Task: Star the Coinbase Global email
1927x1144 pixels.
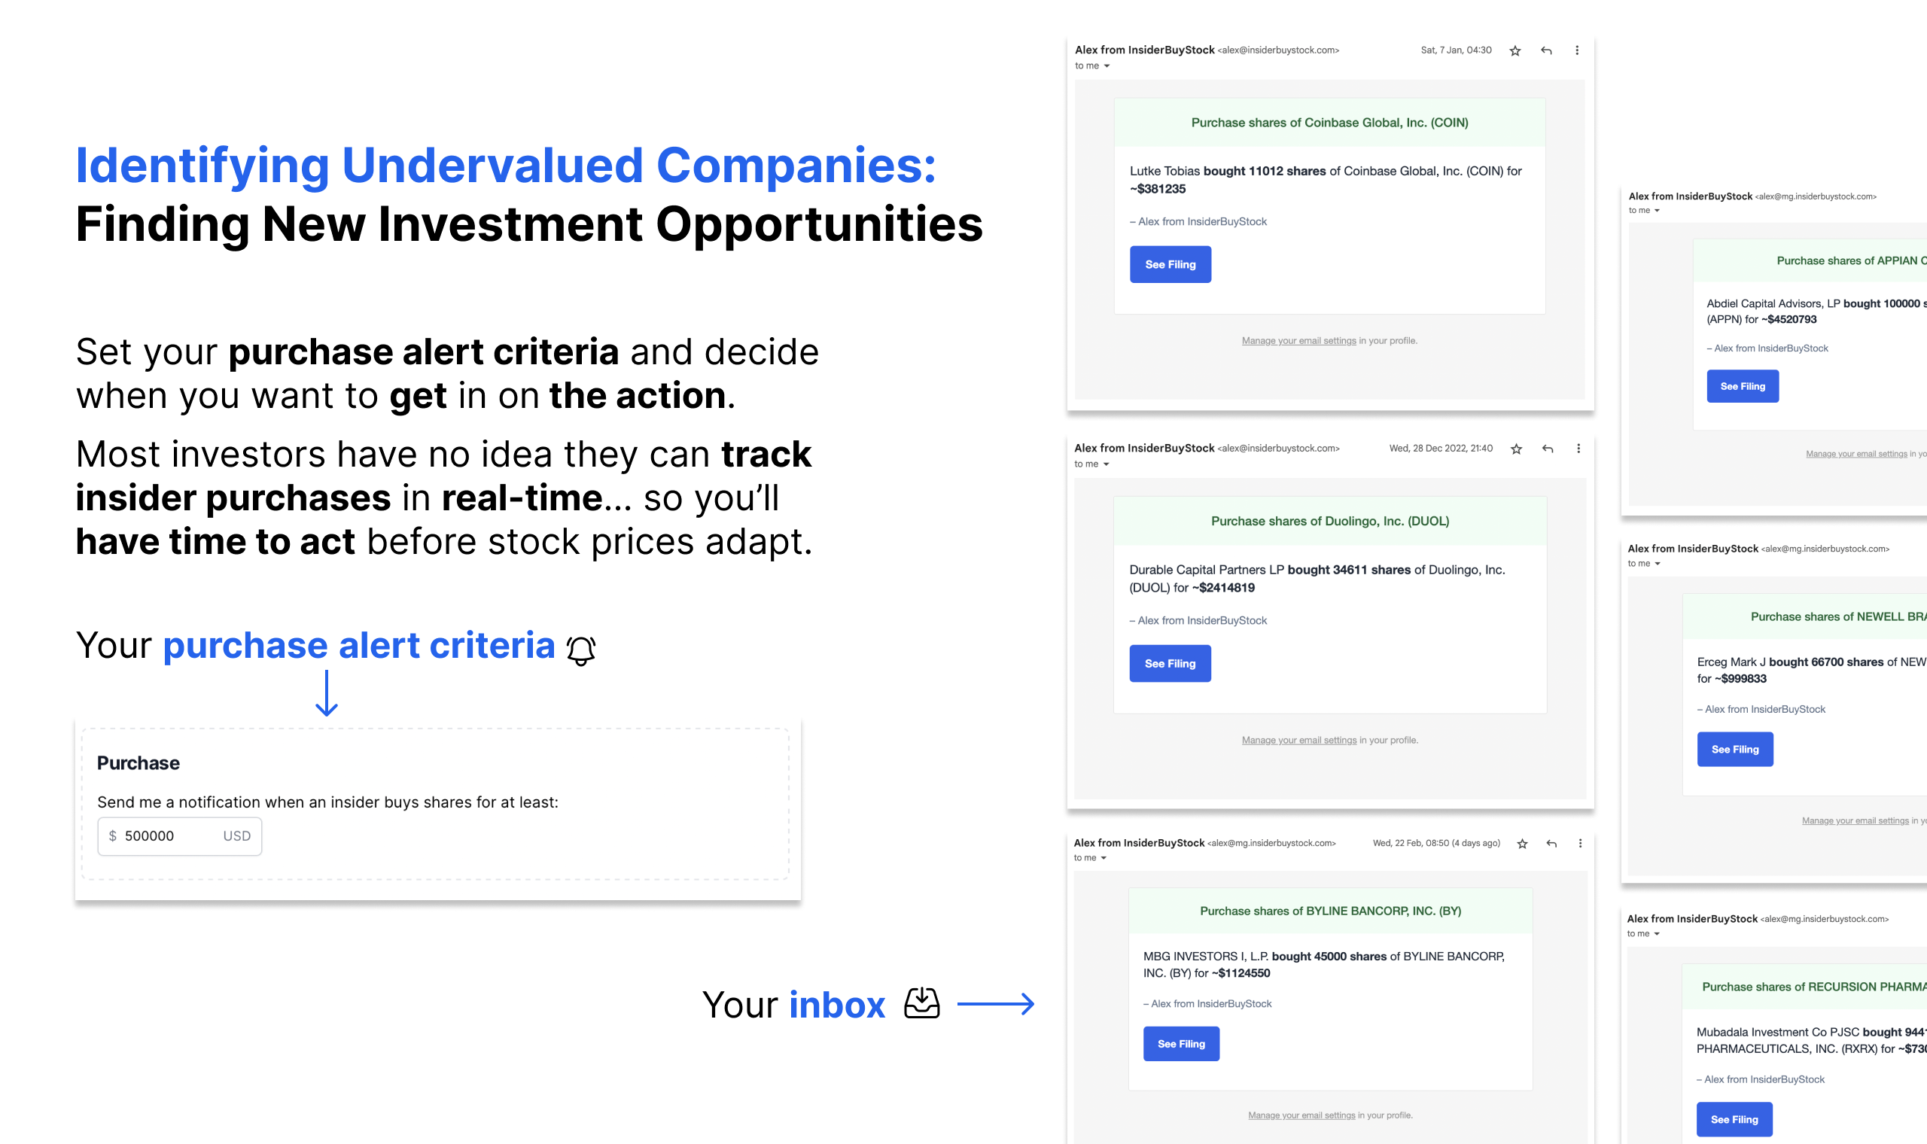Action: [x=1514, y=50]
